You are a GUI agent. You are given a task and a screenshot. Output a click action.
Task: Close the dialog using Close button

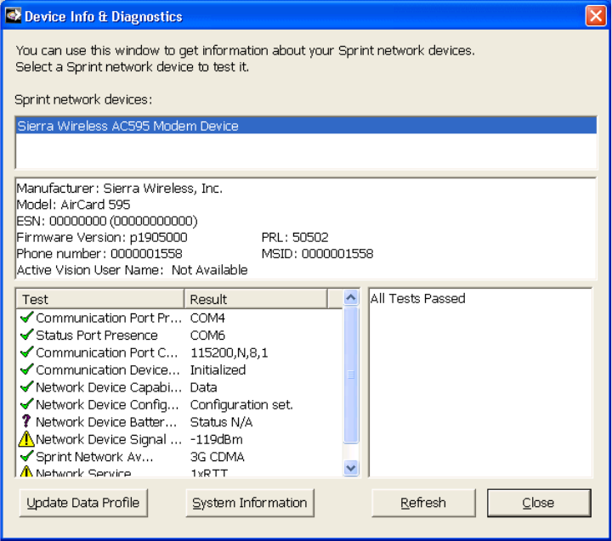[538, 503]
